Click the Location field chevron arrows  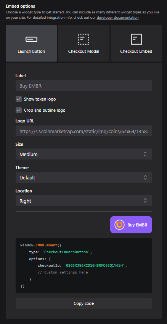click(145, 200)
